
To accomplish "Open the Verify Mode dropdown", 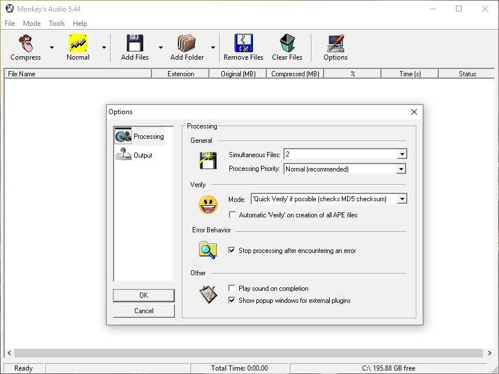I will click(x=402, y=199).
